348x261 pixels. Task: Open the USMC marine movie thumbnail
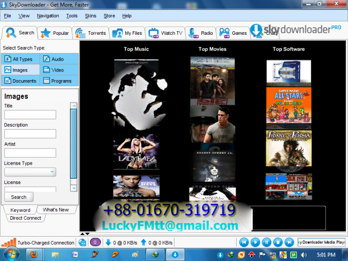click(x=212, y=124)
